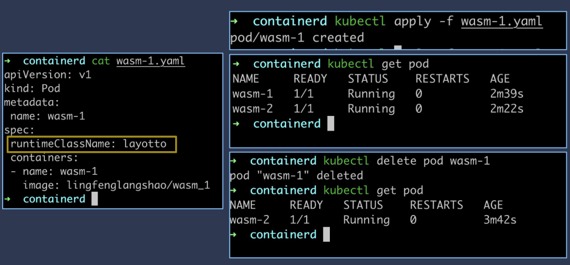Click the 'pod/wasm-1 created' output line
The image size is (570, 265).
(x=297, y=38)
